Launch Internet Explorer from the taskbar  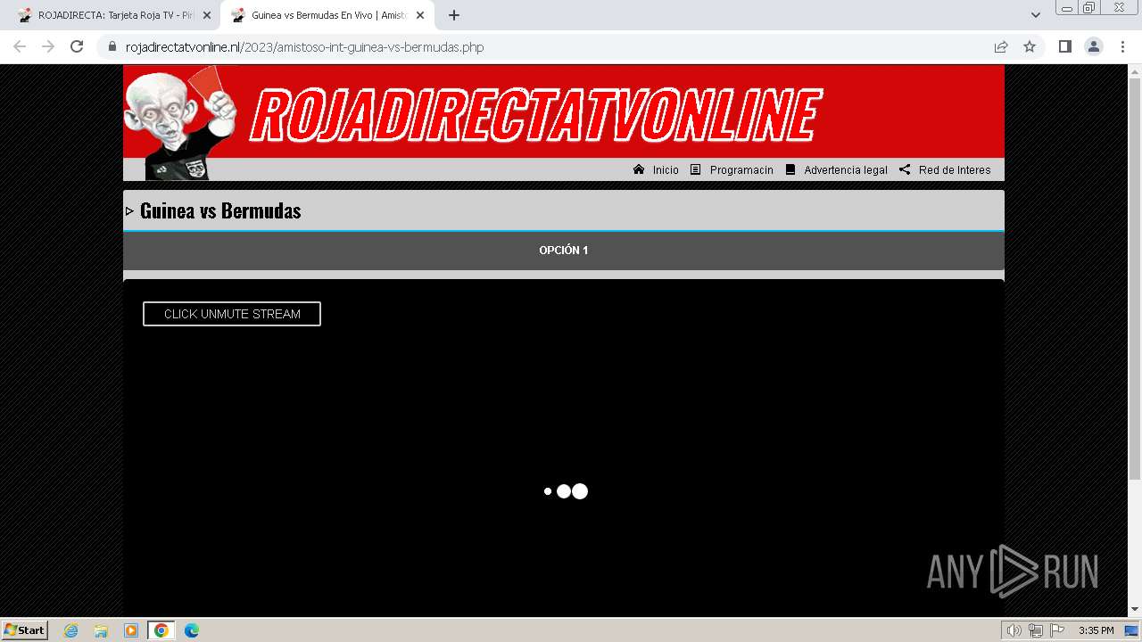[71, 630]
